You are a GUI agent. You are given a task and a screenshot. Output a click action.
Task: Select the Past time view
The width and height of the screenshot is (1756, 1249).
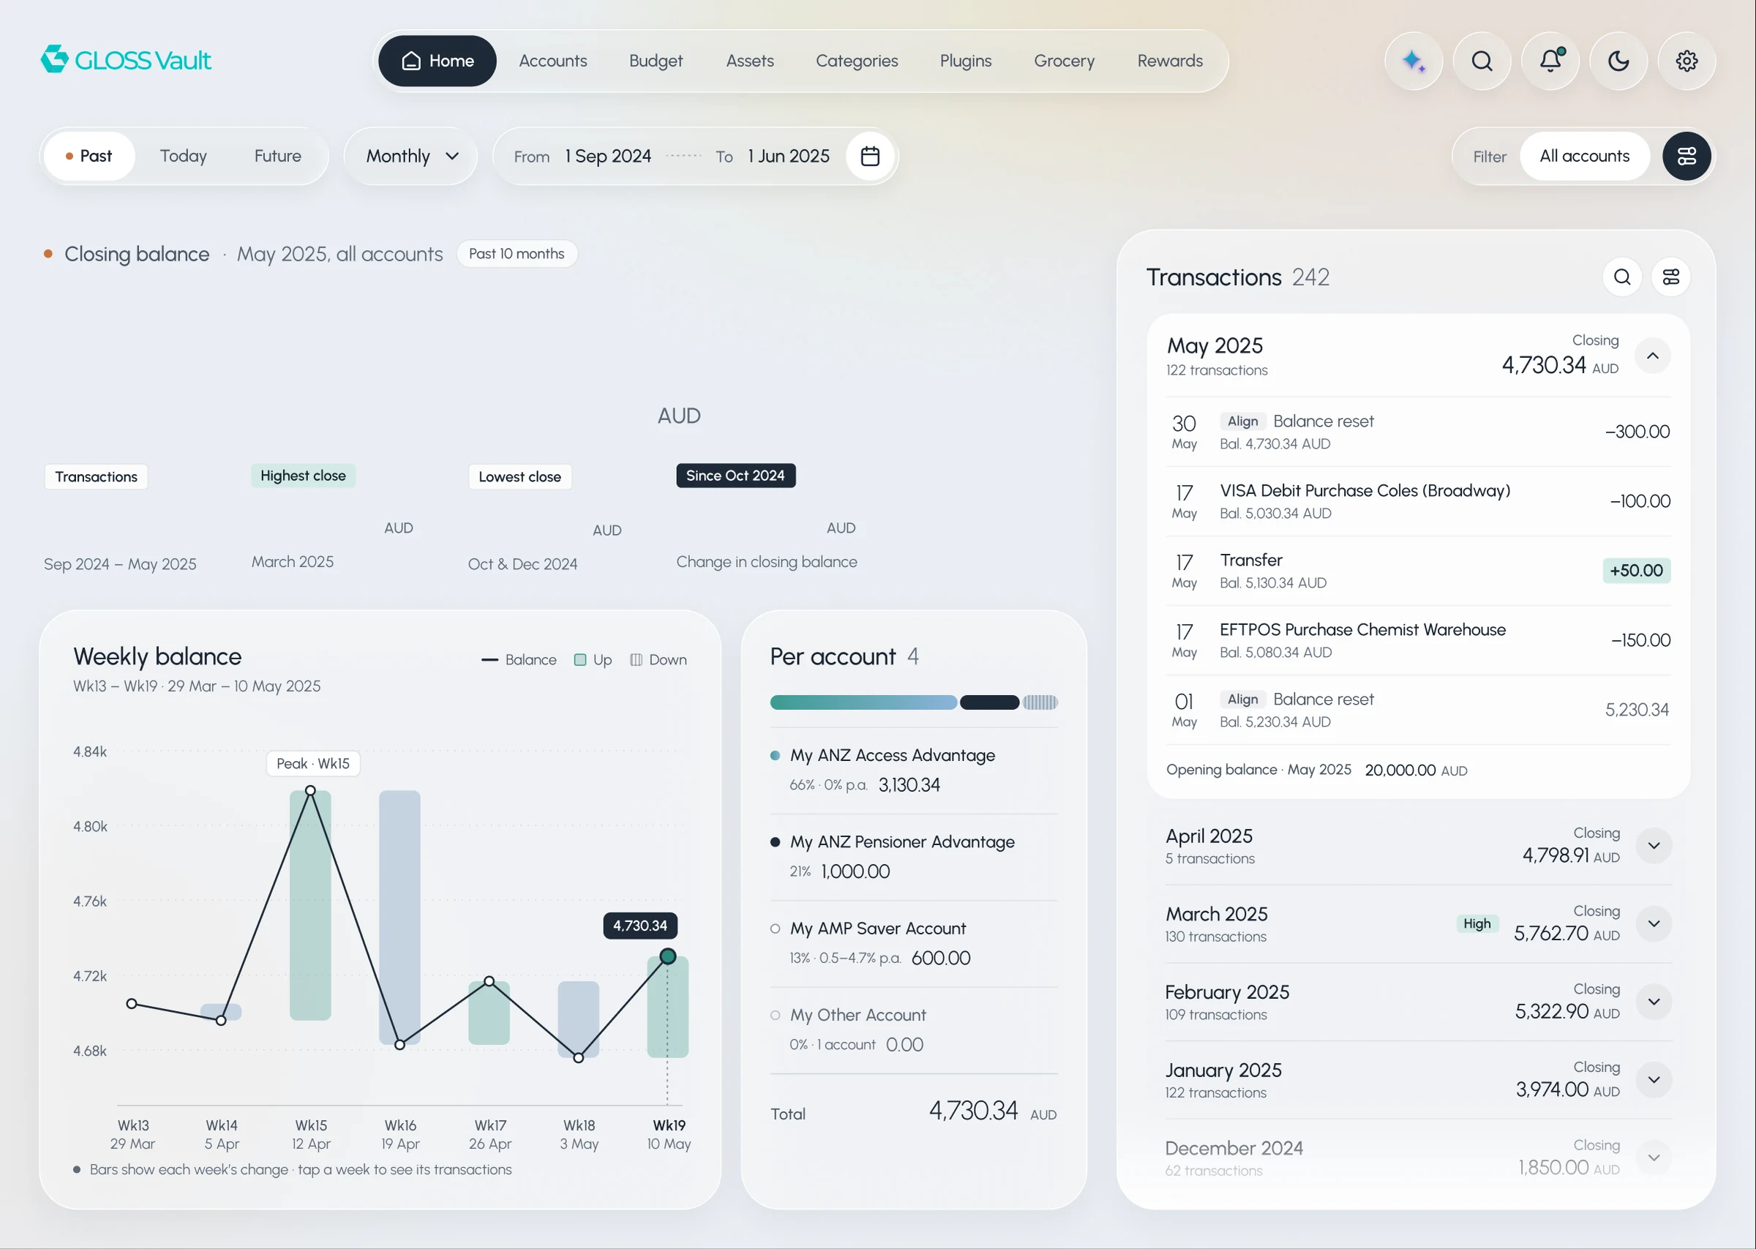89,156
